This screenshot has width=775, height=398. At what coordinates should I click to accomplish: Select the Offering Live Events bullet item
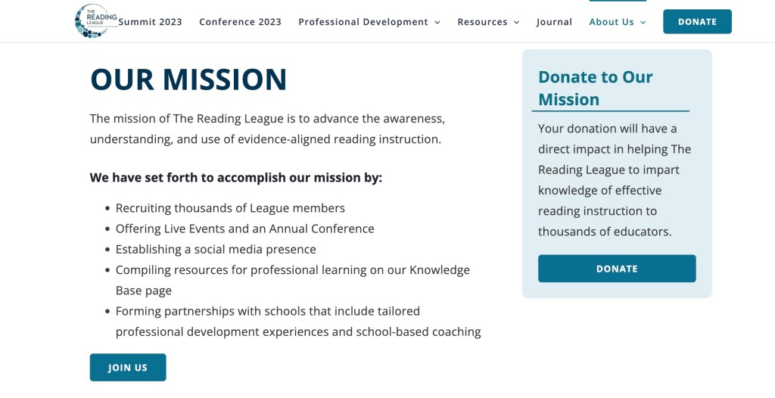point(244,229)
